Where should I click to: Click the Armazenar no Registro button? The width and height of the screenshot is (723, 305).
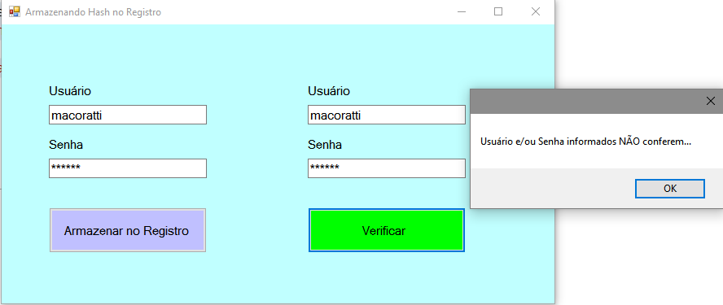click(x=128, y=230)
